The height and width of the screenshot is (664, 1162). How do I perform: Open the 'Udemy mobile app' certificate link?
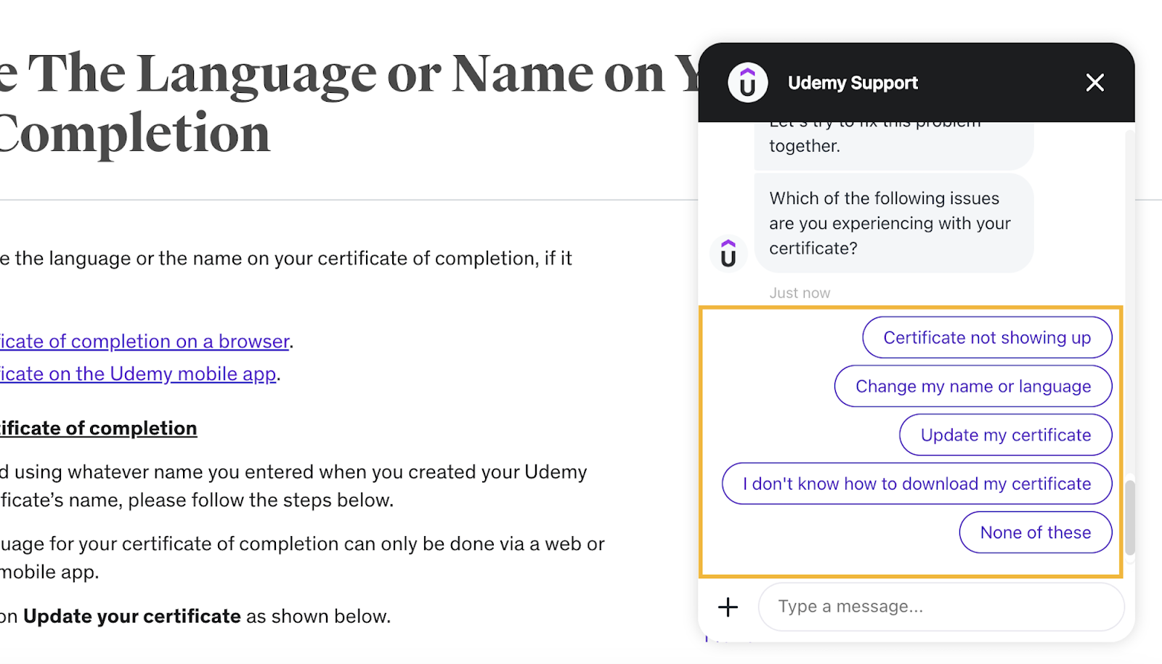[138, 374]
